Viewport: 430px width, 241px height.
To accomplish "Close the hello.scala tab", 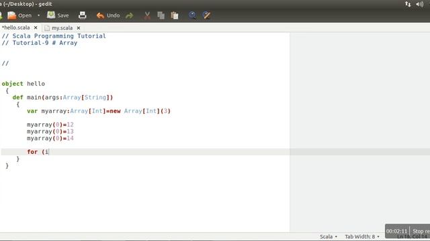I will [x=36, y=27].
